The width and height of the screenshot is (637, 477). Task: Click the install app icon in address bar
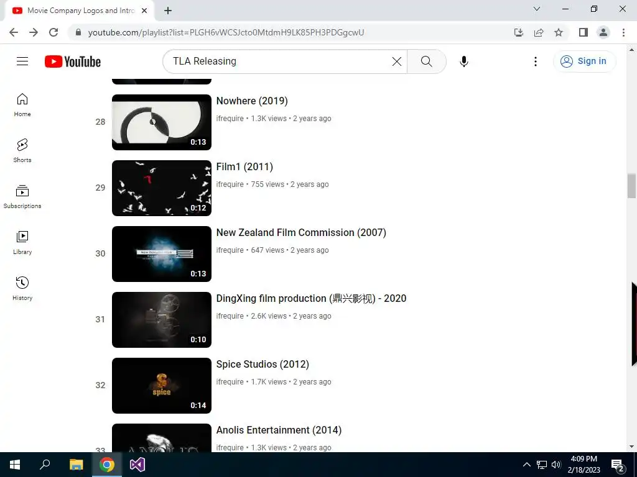[519, 32]
